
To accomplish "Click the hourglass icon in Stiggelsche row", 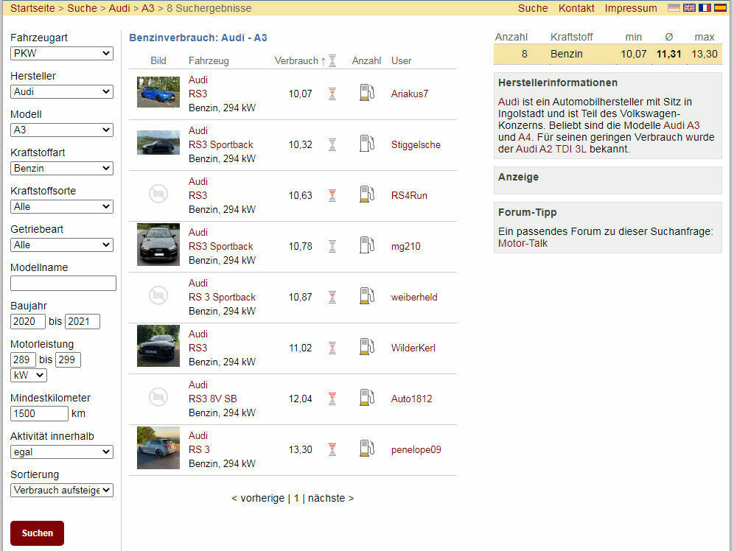I will coord(332,144).
